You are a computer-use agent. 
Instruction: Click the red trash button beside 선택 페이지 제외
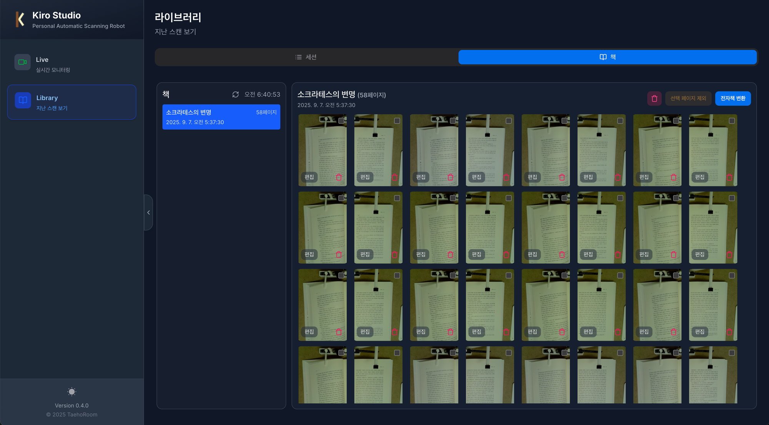[654, 98]
